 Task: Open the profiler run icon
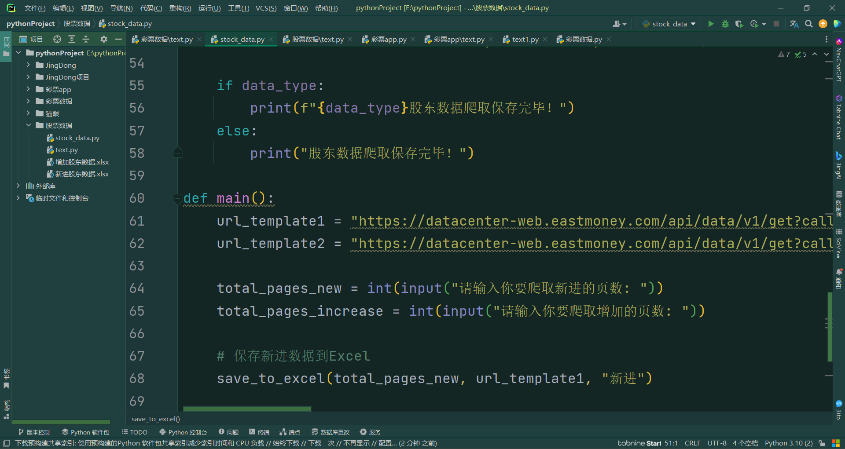[754, 24]
